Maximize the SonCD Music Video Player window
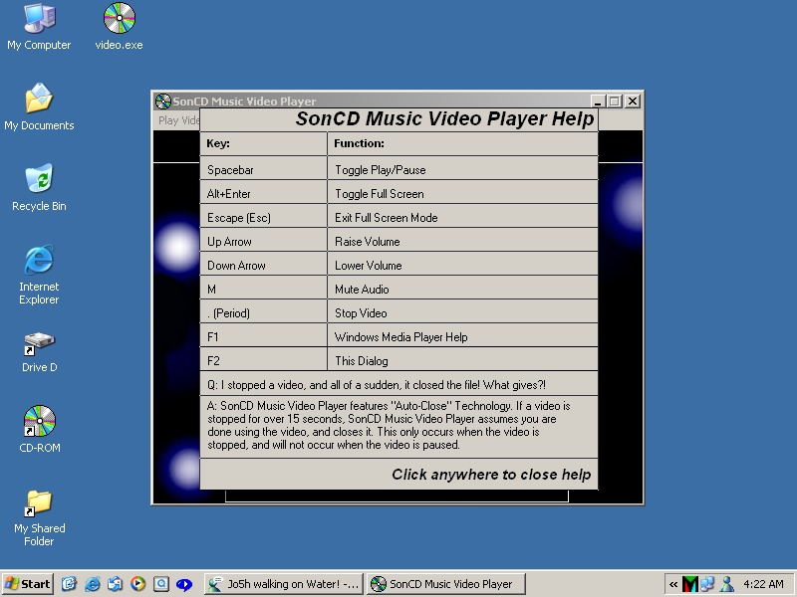Viewport: 797px width, 597px height. pyautogui.click(x=615, y=101)
